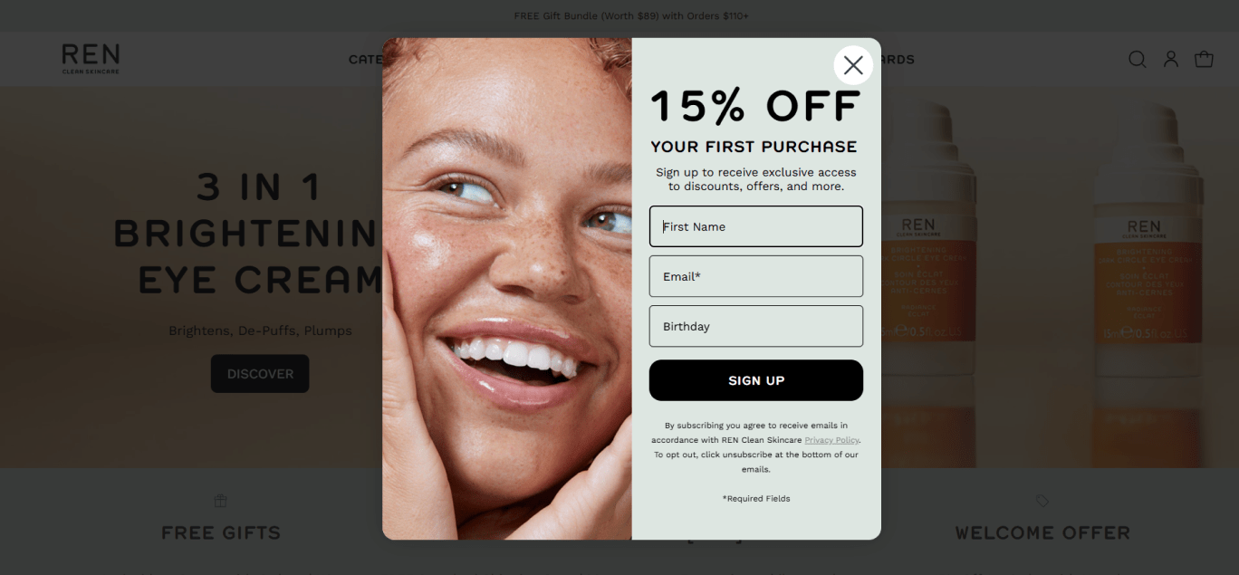Viewport: 1239px width, 575px height.
Task: Close the 15% off popup
Action: click(853, 65)
